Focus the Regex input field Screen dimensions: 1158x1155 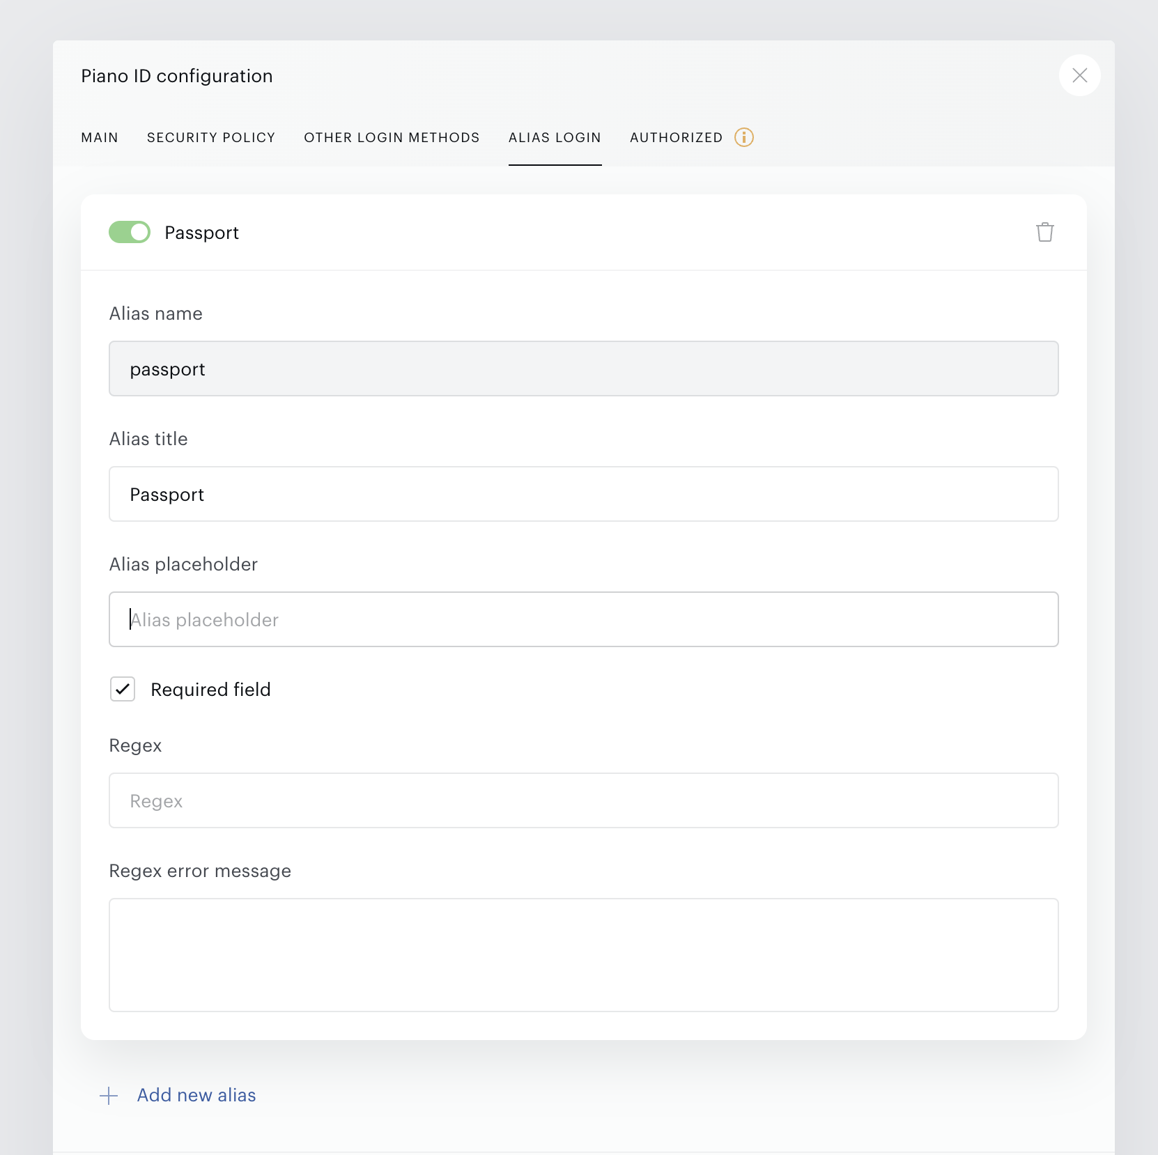(584, 800)
